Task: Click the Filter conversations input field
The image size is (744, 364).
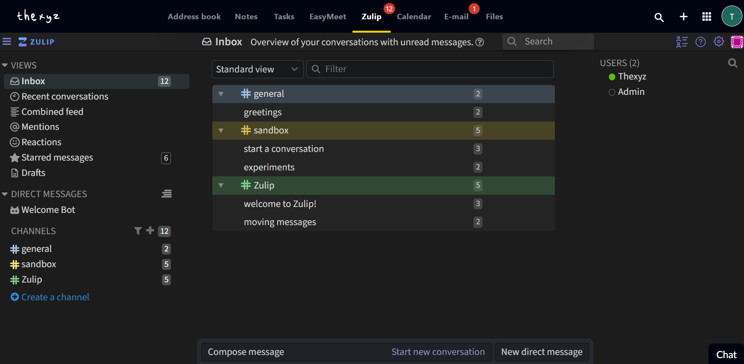Action: (x=430, y=69)
